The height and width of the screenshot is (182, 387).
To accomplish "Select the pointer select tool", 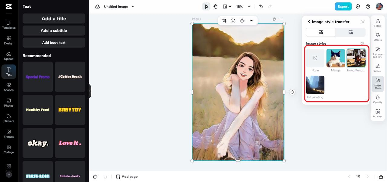I will [207, 7].
